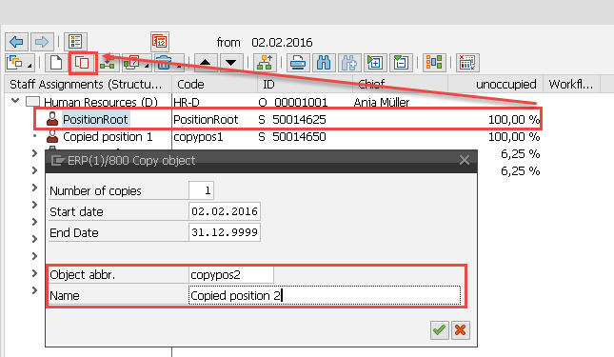Click the Expand node toolbar icon
Image resolution: width=614 pixels, height=357 pixels.
tap(375, 63)
